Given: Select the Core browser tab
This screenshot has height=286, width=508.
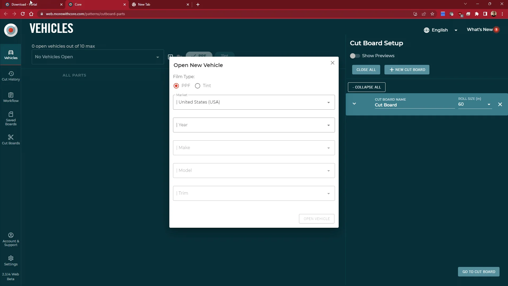Looking at the screenshot, I should (97, 5).
